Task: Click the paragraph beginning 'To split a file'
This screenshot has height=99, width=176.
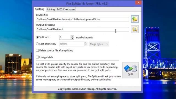Action: [77, 67]
